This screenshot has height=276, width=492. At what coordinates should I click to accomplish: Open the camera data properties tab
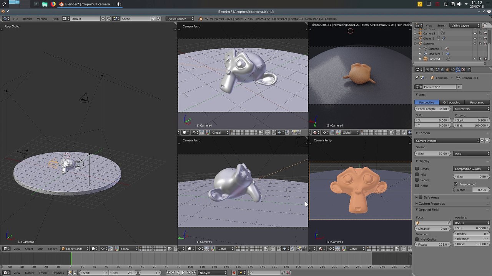458,70
